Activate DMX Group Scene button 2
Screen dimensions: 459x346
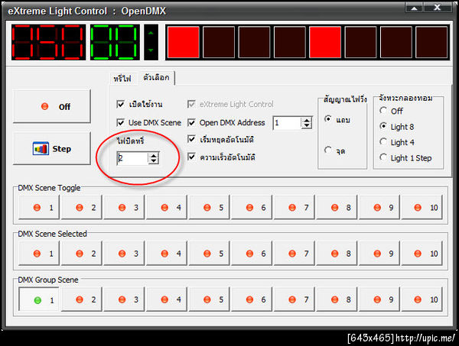point(82,299)
